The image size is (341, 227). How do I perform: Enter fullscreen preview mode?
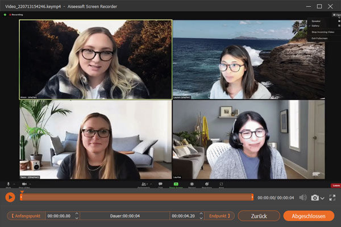coord(332,197)
